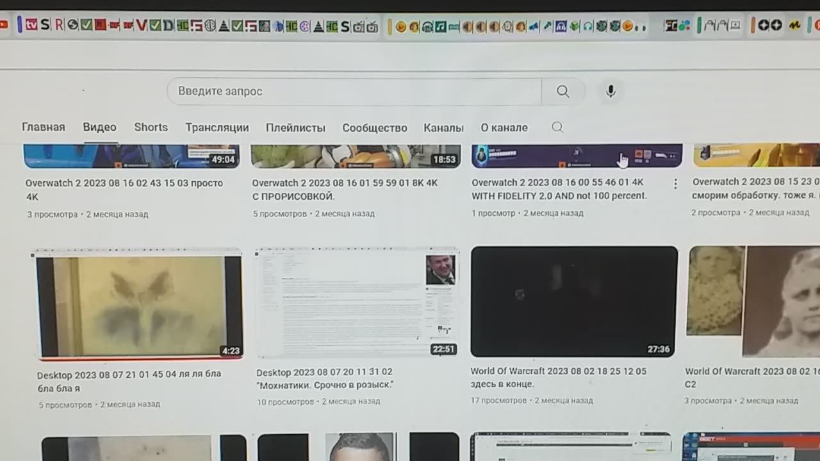Open the Трансляции tab
This screenshot has height=461, width=820.
tap(217, 127)
